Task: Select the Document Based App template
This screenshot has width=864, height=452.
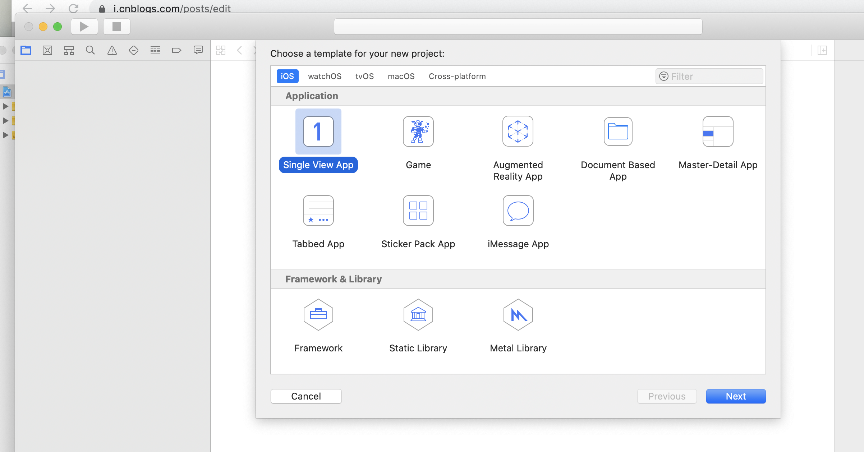Action: [618, 132]
